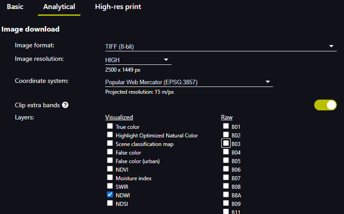The height and width of the screenshot is (214, 344).
Task: Check the Scene classification map checkbox
Action: [110, 144]
